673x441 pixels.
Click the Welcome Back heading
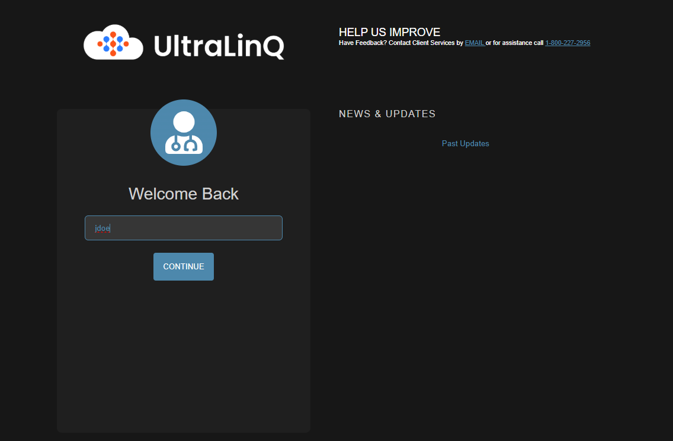184,194
